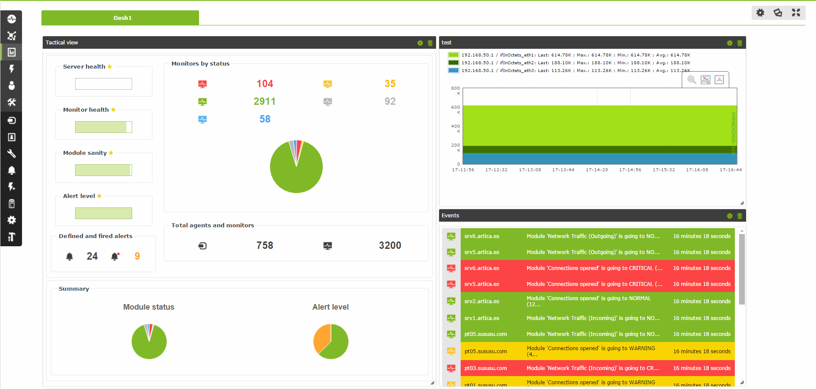
Task: Open the srv6.artica.es event entry
Action: [x=482, y=236]
